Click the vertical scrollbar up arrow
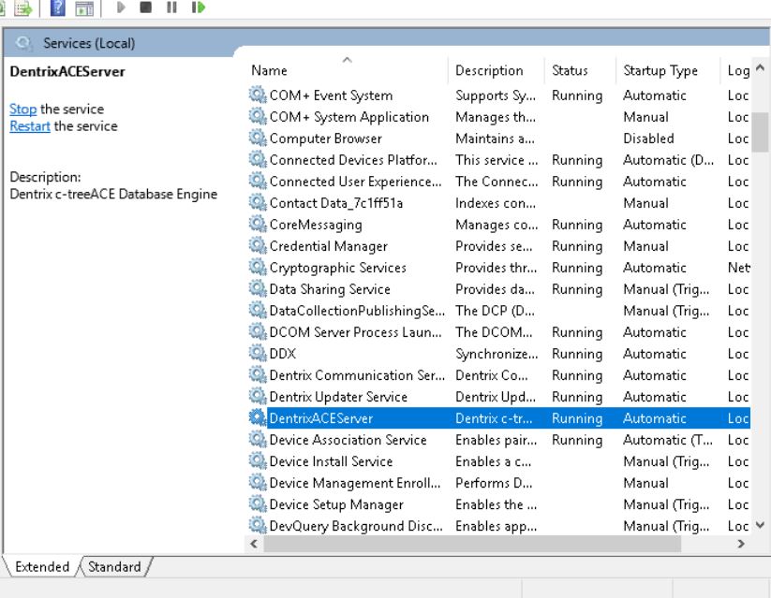Image resolution: width=771 pixels, height=598 pixels. pos(760,67)
